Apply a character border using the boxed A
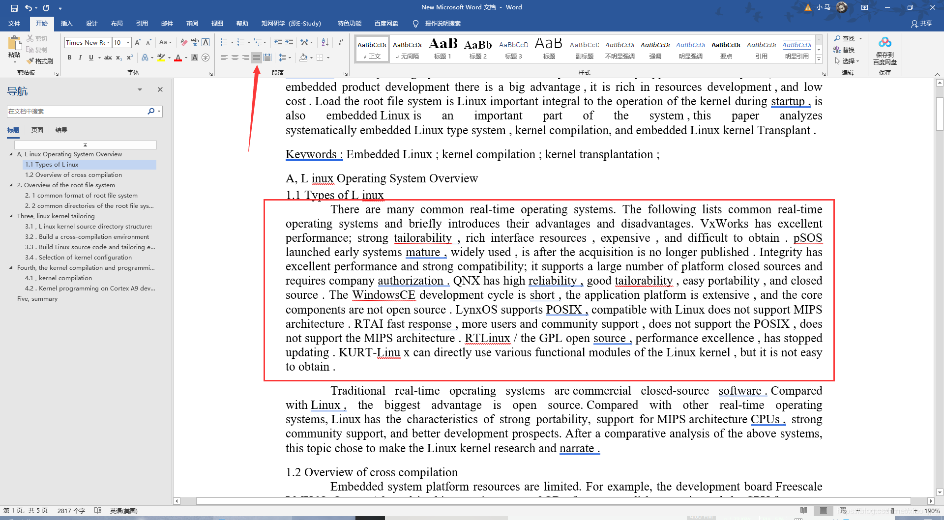Screen dimensions: 944x520 [x=206, y=43]
